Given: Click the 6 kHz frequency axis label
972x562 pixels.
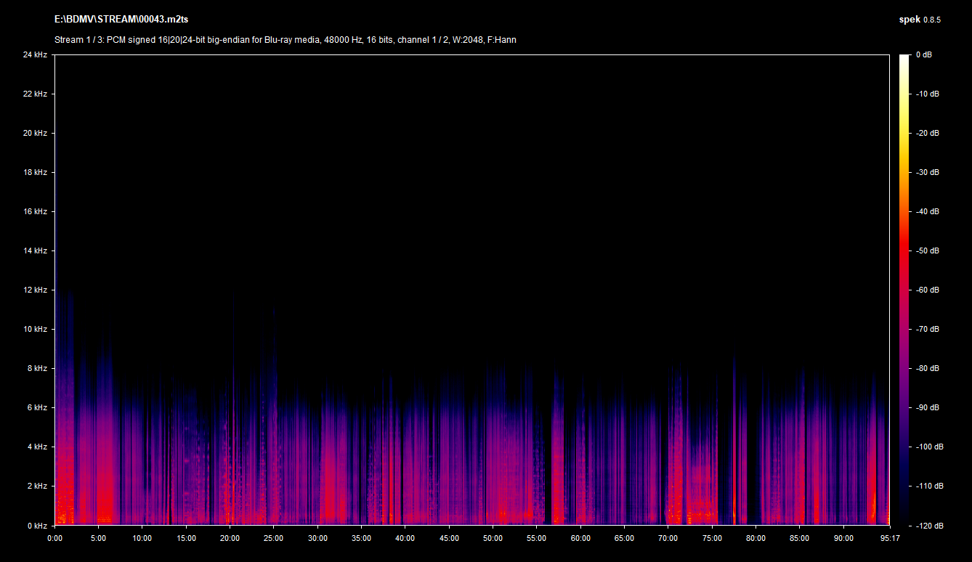Looking at the screenshot, I should 36,407.
